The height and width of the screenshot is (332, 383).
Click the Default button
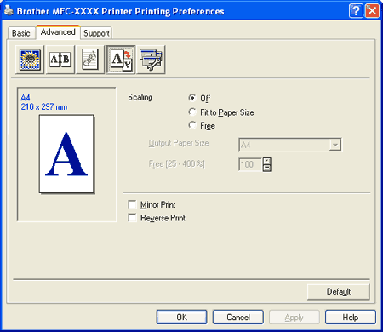(339, 292)
